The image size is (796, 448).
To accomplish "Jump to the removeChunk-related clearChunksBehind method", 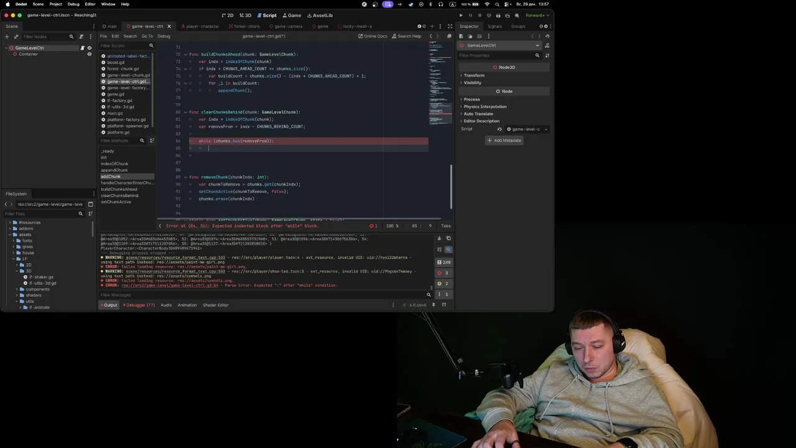I will point(119,195).
